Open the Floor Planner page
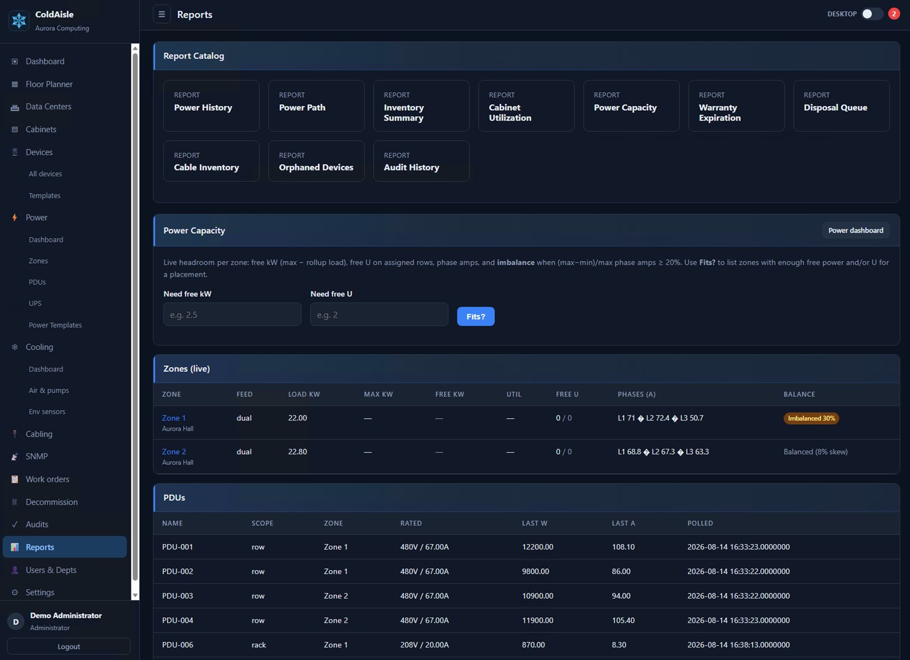The image size is (910, 660). 49,84
